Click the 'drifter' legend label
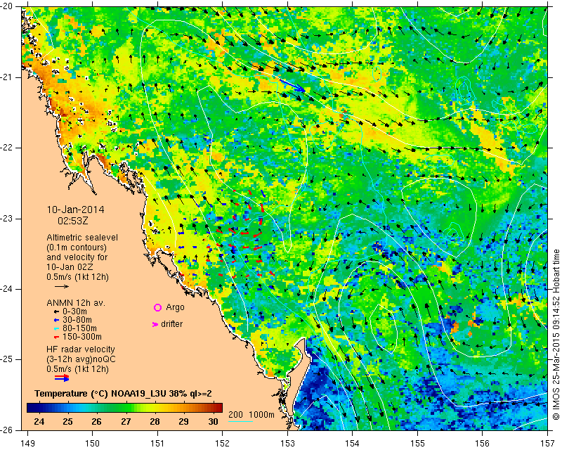562x450 pixels. [171, 324]
